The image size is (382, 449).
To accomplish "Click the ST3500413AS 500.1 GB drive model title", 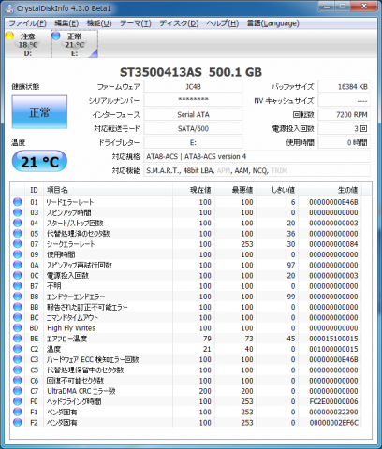I will click(191, 72).
